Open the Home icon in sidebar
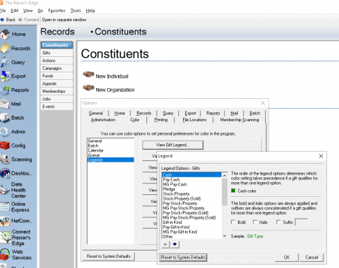Screen dimensions: 339x268 pos(5,34)
